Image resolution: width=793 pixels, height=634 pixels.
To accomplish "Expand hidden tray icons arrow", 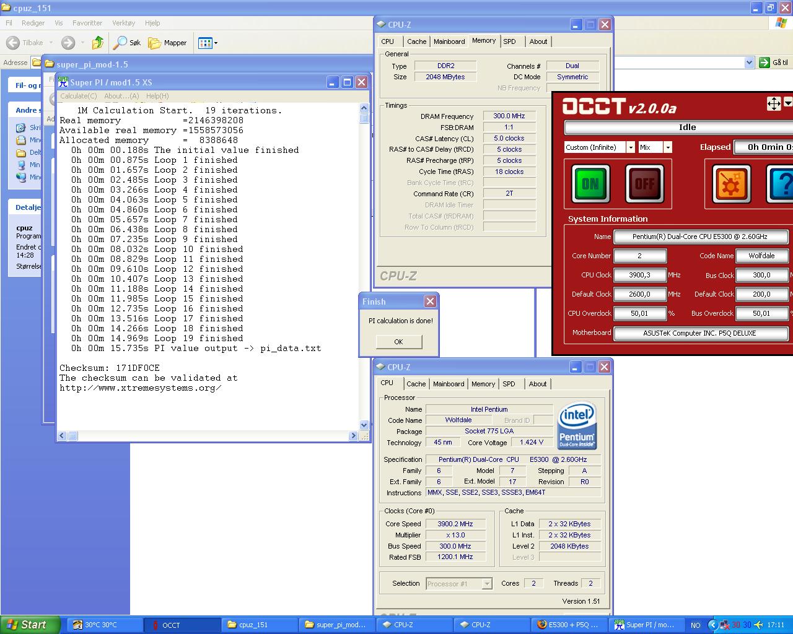I will 712,625.
